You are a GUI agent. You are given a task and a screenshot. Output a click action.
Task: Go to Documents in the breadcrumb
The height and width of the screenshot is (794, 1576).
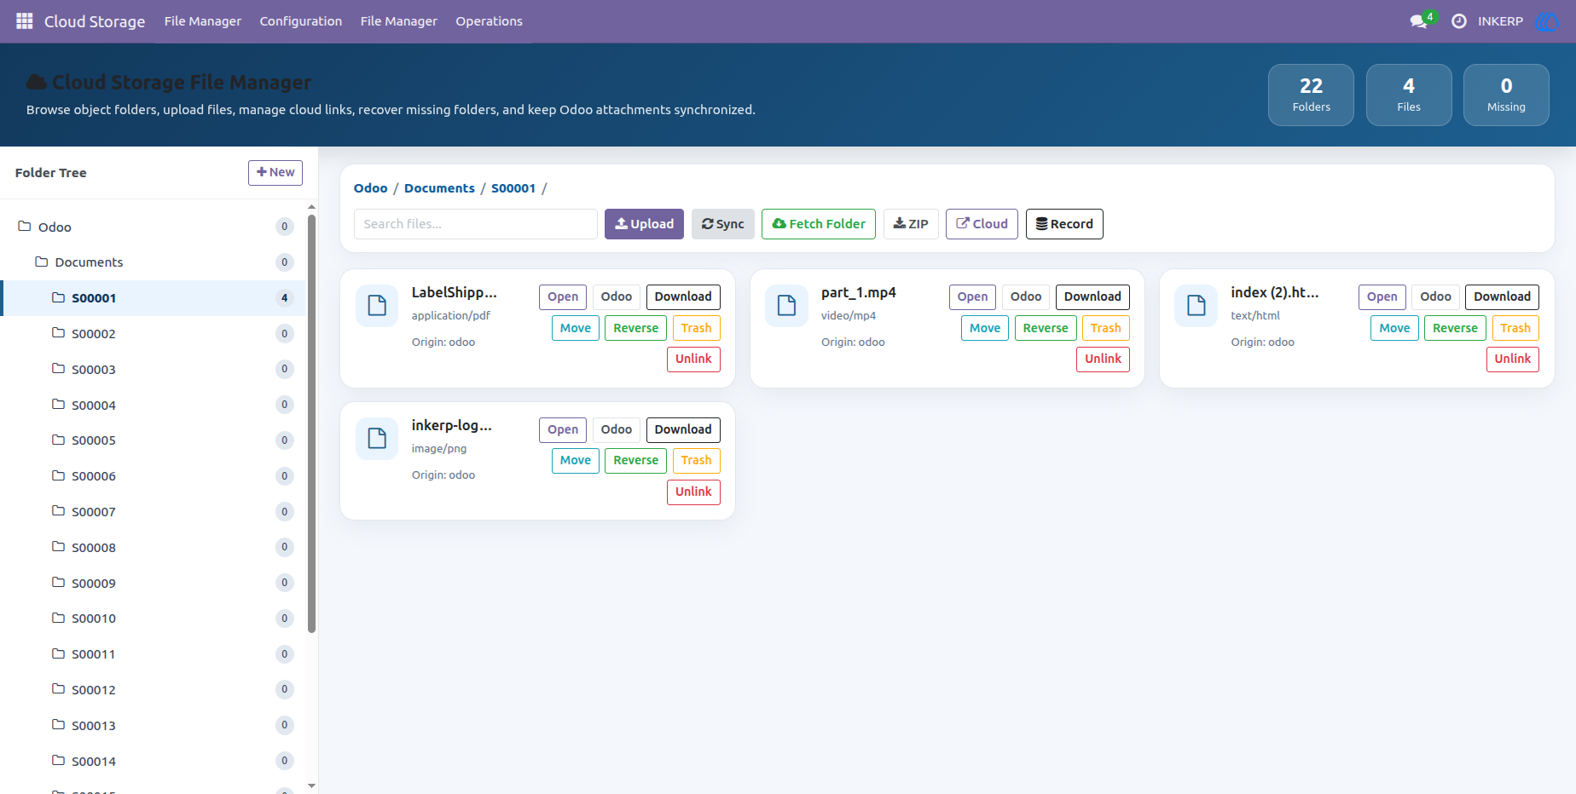439,188
